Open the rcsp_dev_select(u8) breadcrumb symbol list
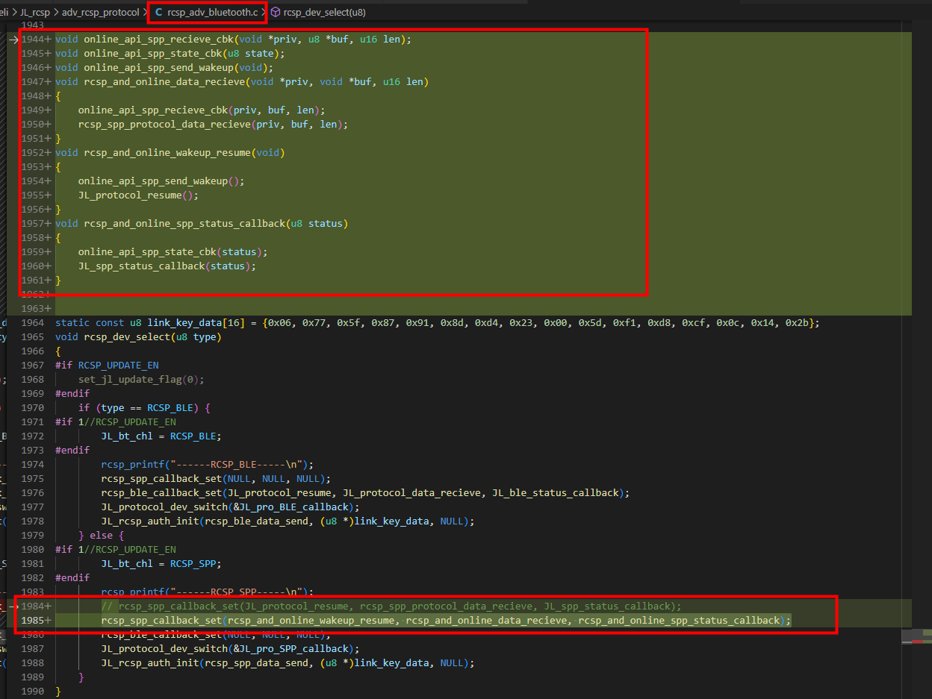Screen dimensions: 932x699 [x=325, y=13]
